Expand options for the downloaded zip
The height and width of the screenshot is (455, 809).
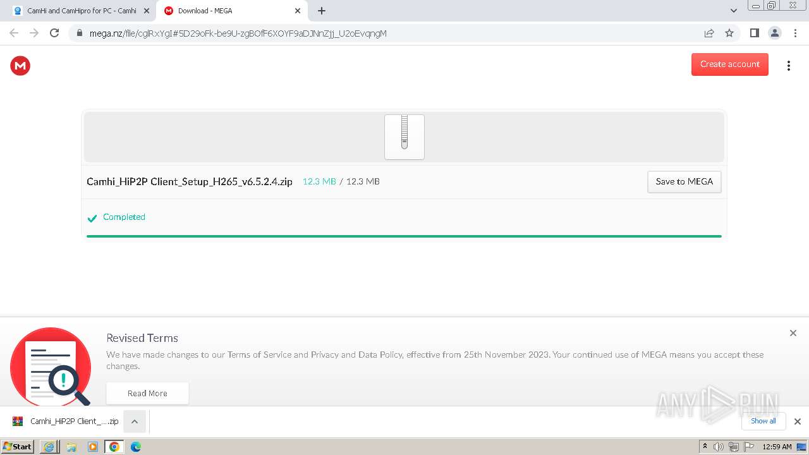pos(135,422)
